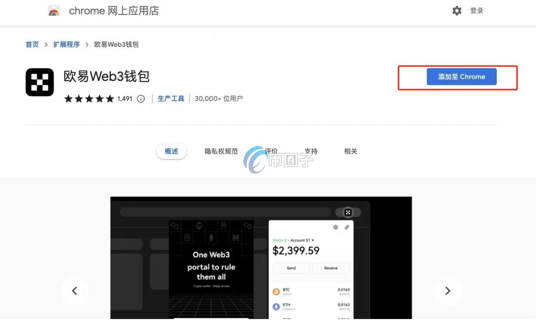
Task: Select the 相关 tab
Action: 350,151
